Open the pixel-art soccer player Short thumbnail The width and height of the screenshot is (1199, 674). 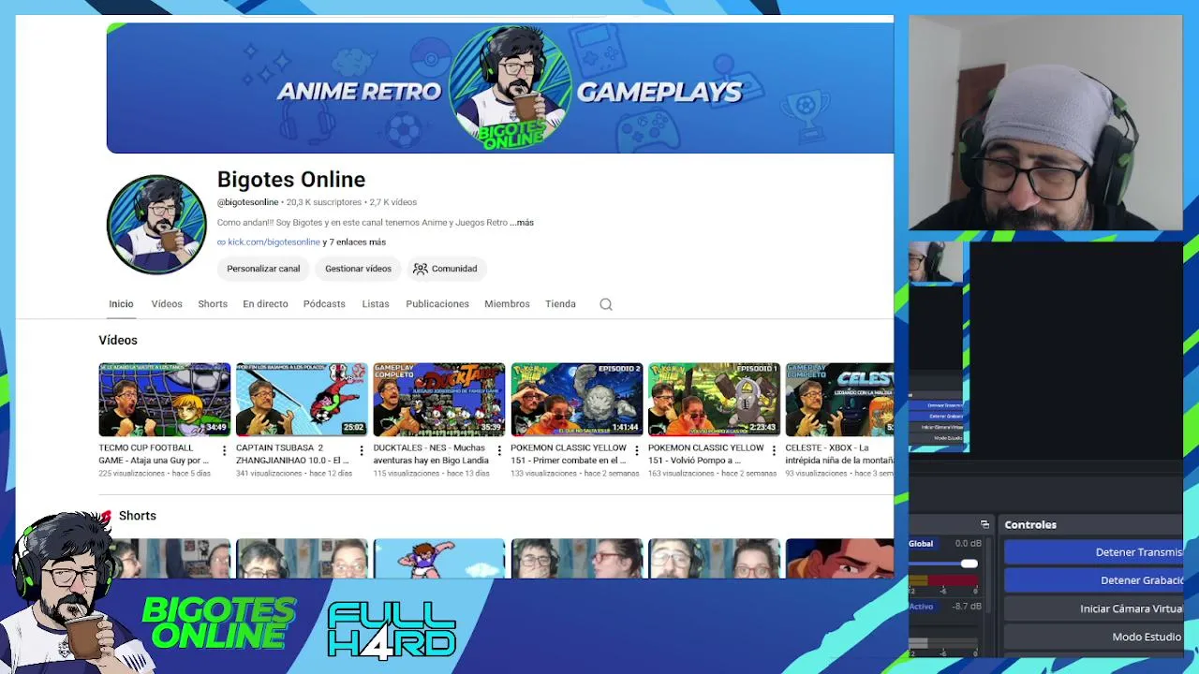coord(439,559)
